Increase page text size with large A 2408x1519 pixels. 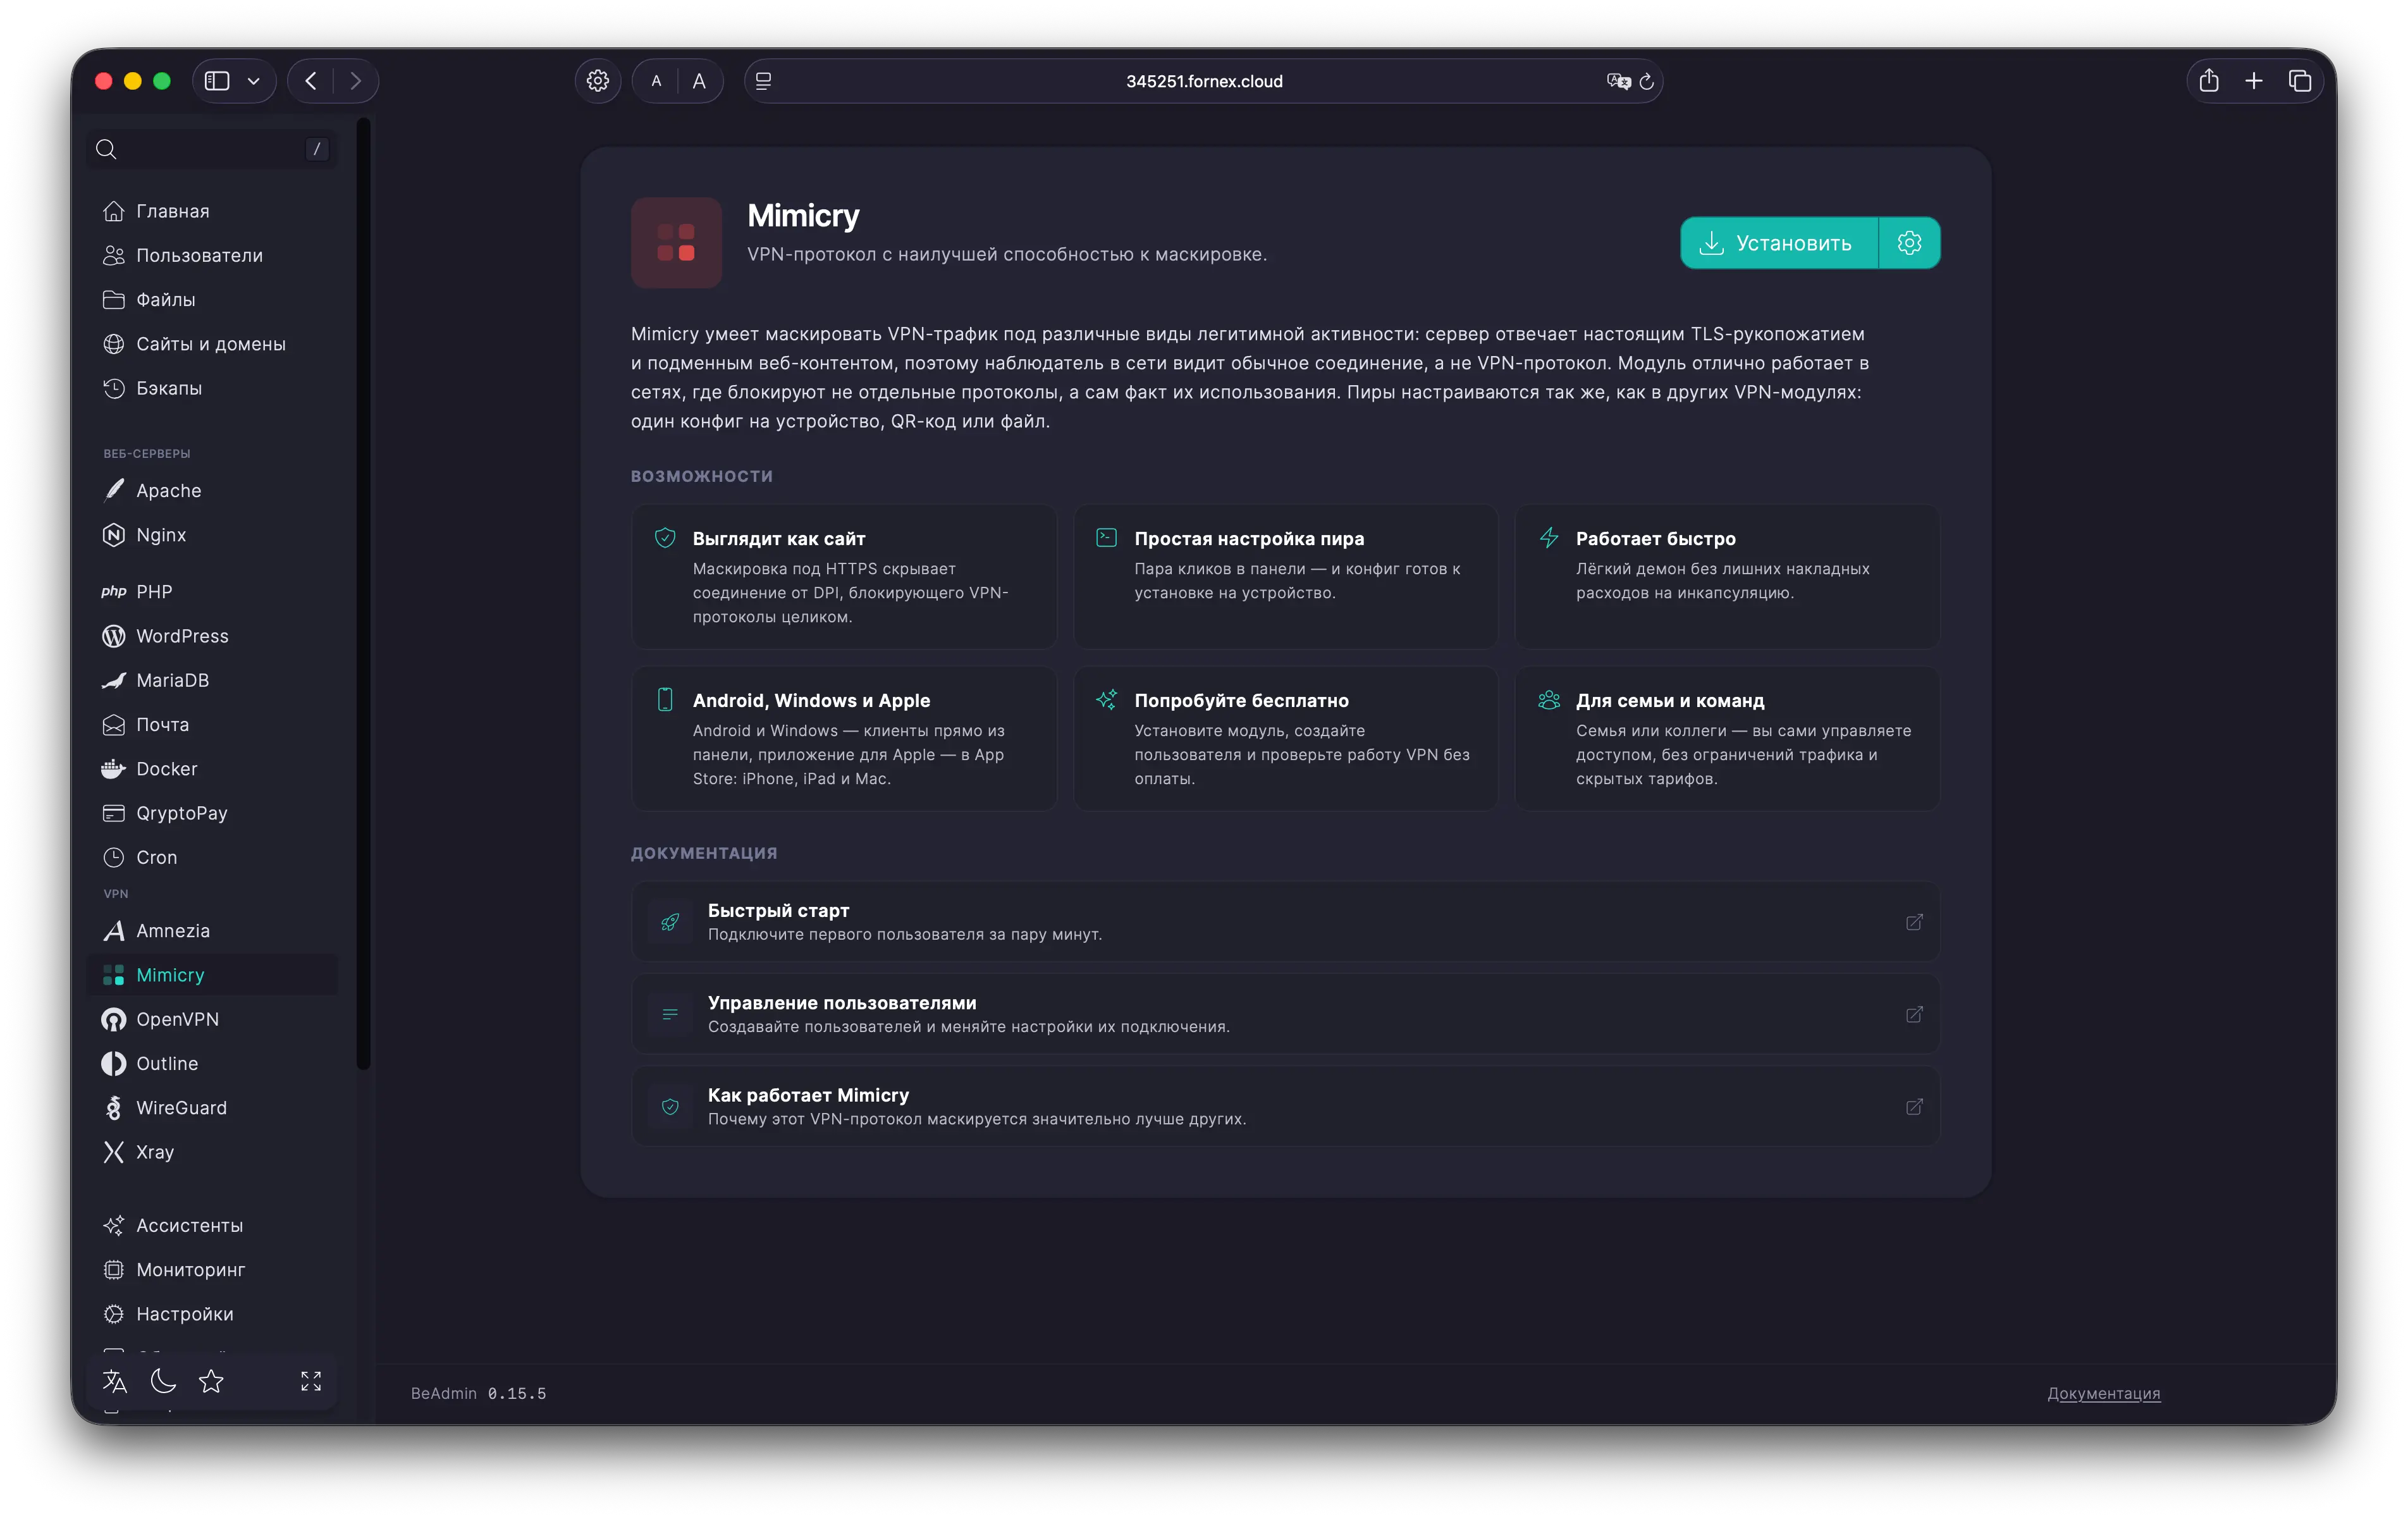click(x=699, y=81)
